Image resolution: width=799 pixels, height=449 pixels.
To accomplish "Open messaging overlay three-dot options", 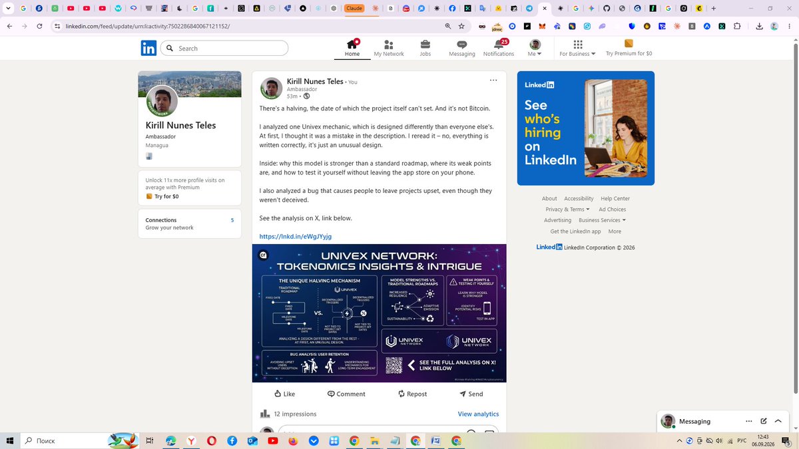I will click(x=748, y=421).
